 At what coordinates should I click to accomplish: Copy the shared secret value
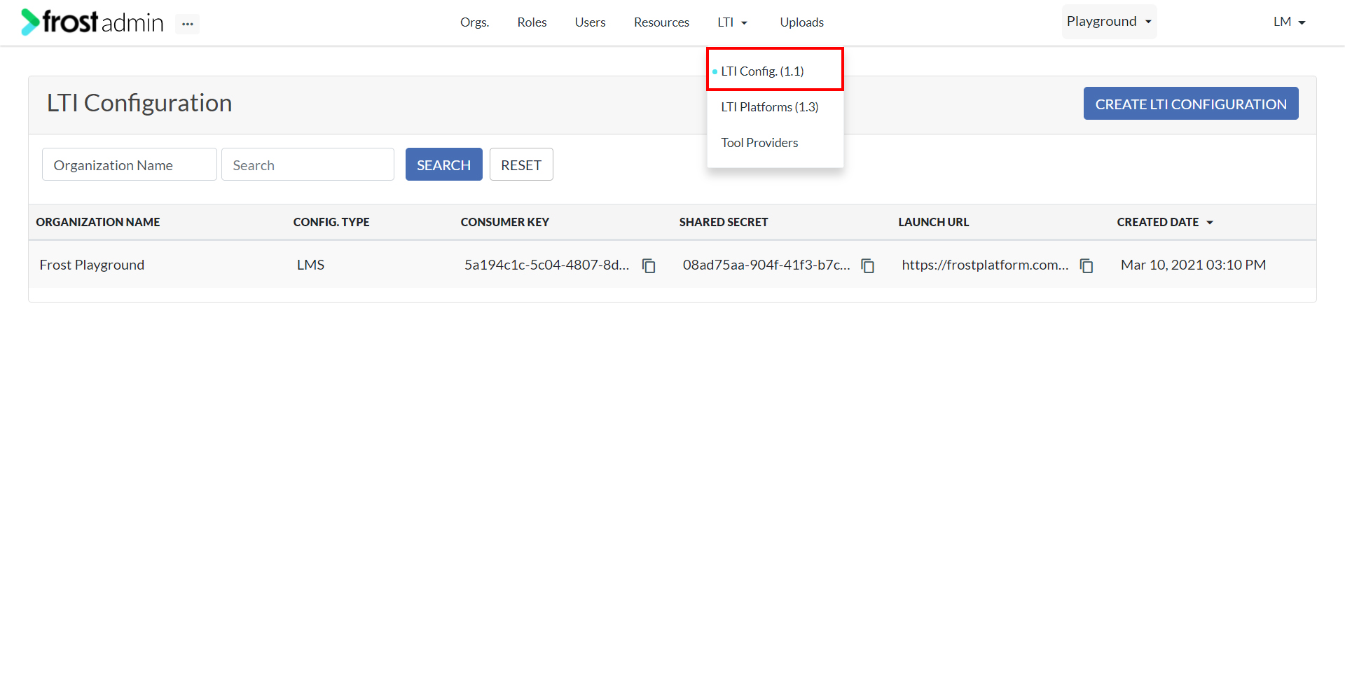point(867,265)
